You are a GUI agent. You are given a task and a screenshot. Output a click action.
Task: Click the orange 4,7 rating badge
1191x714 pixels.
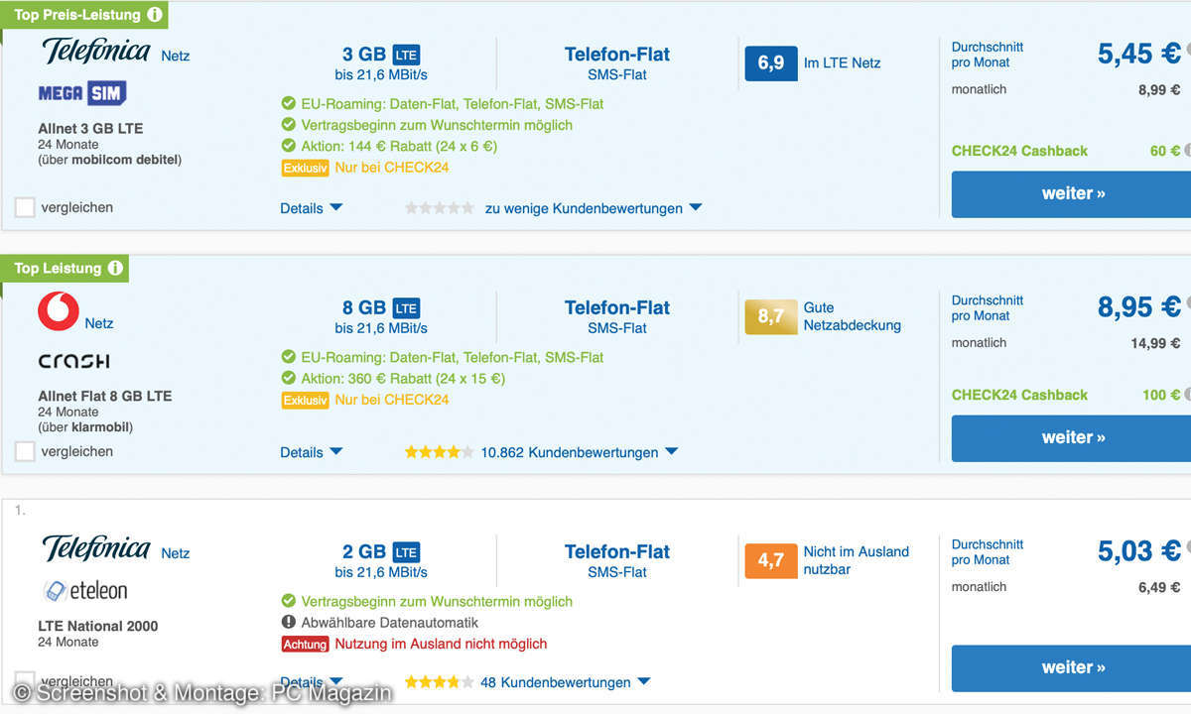(771, 561)
